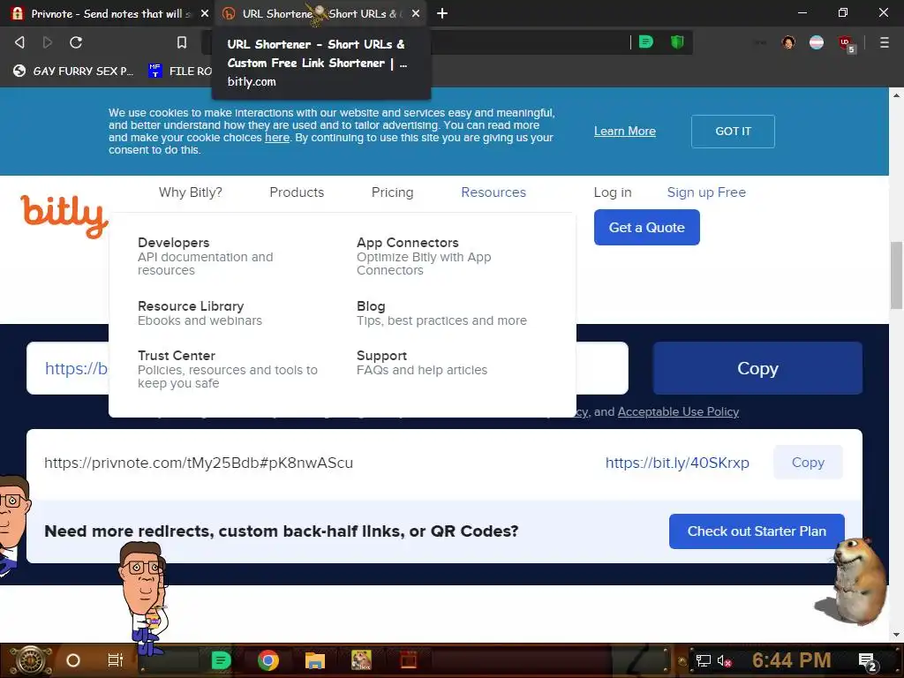
Task: Open the FILE RO bookmark
Action: [180, 71]
